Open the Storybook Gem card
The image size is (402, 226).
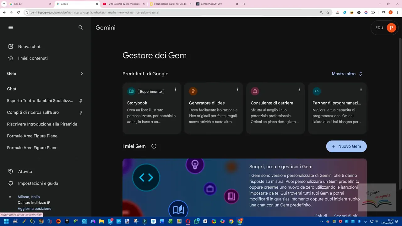pyautogui.click(x=152, y=108)
